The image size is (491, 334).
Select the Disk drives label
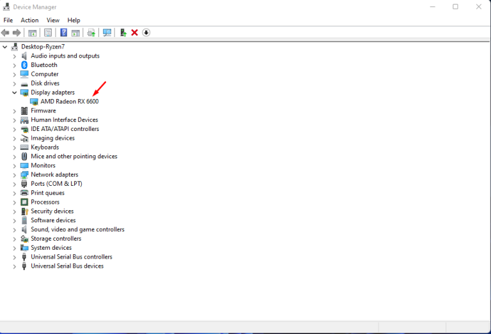[x=45, y=83]
